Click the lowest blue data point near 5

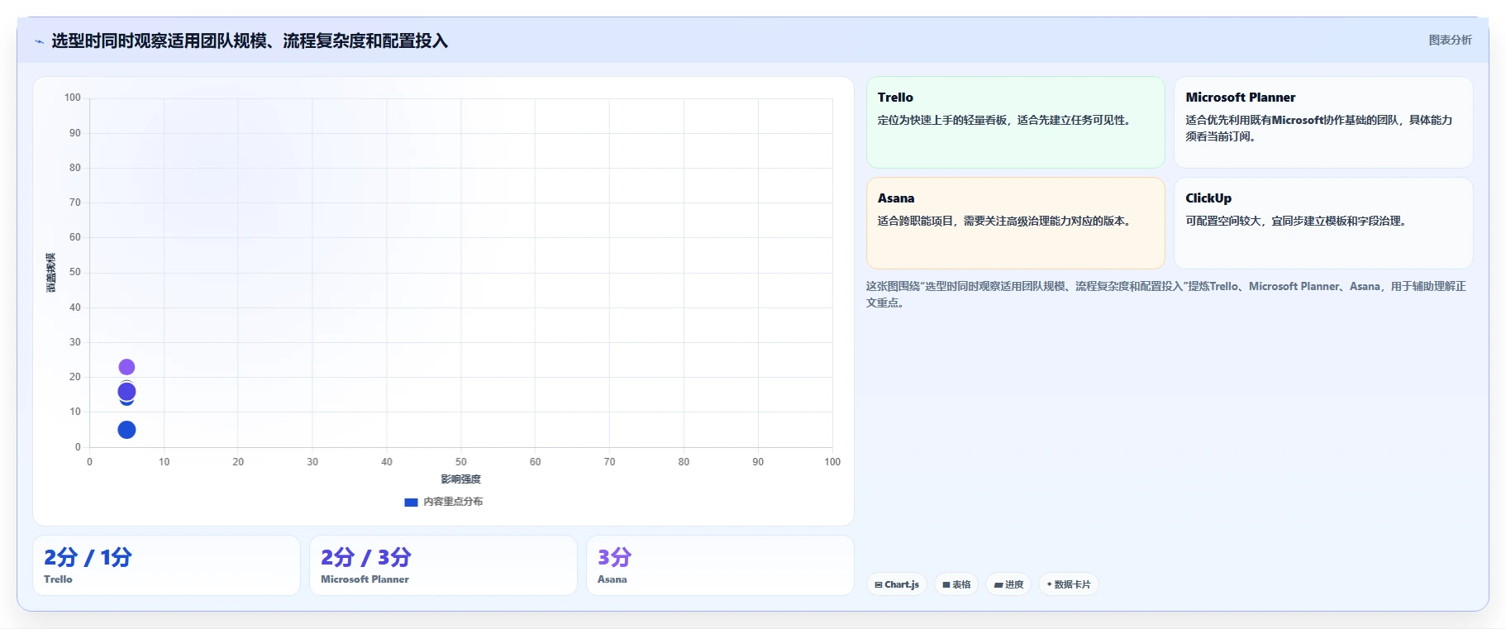[x=126, y=430]
